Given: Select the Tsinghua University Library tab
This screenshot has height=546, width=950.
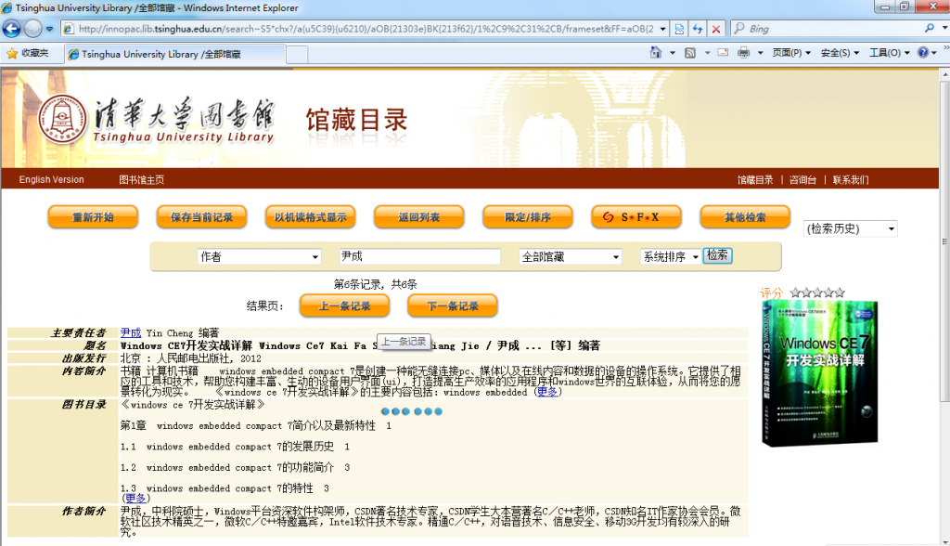Looking at the screenshot, I should click(175, 54).
